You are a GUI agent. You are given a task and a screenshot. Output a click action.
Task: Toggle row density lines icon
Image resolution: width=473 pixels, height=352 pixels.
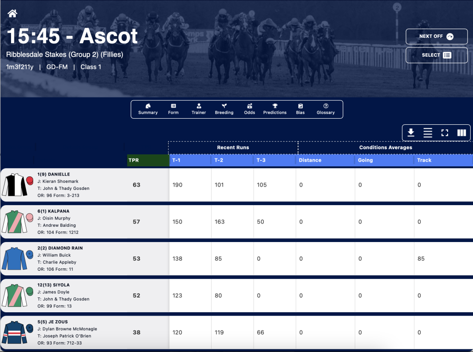pyautogui.click(x=428, y=133)
